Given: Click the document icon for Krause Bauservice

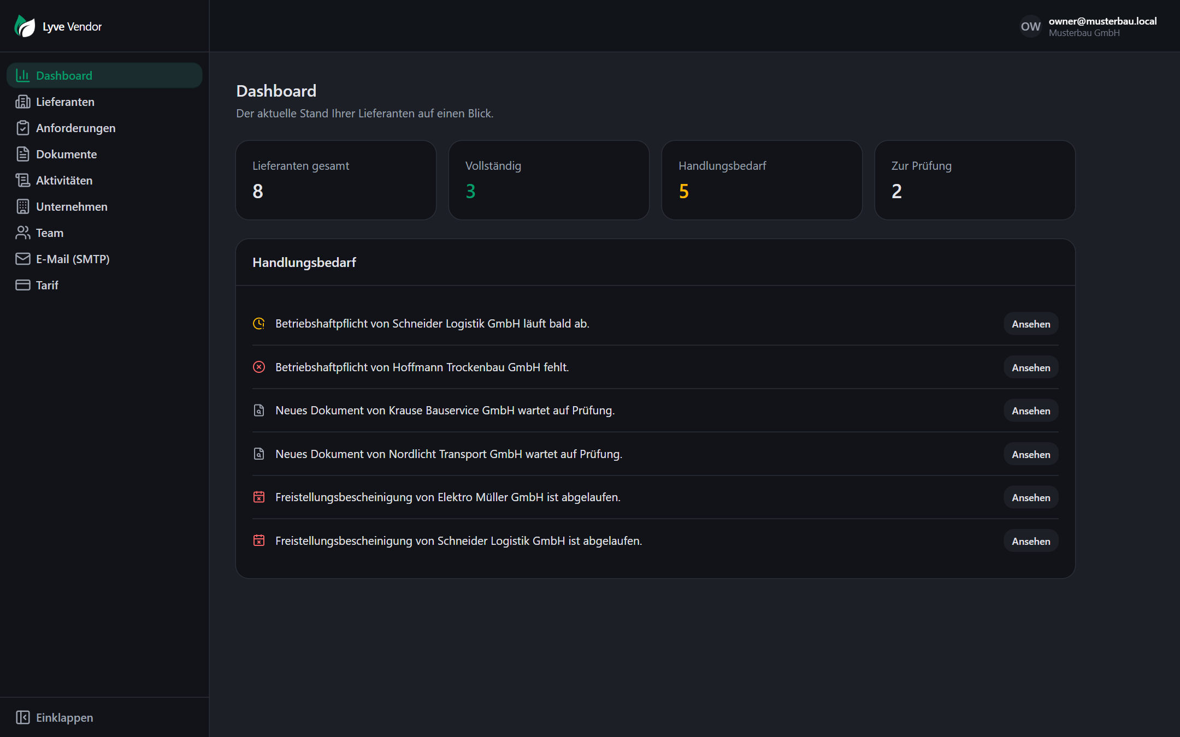Looking at the screenshot, I should 259,411.
